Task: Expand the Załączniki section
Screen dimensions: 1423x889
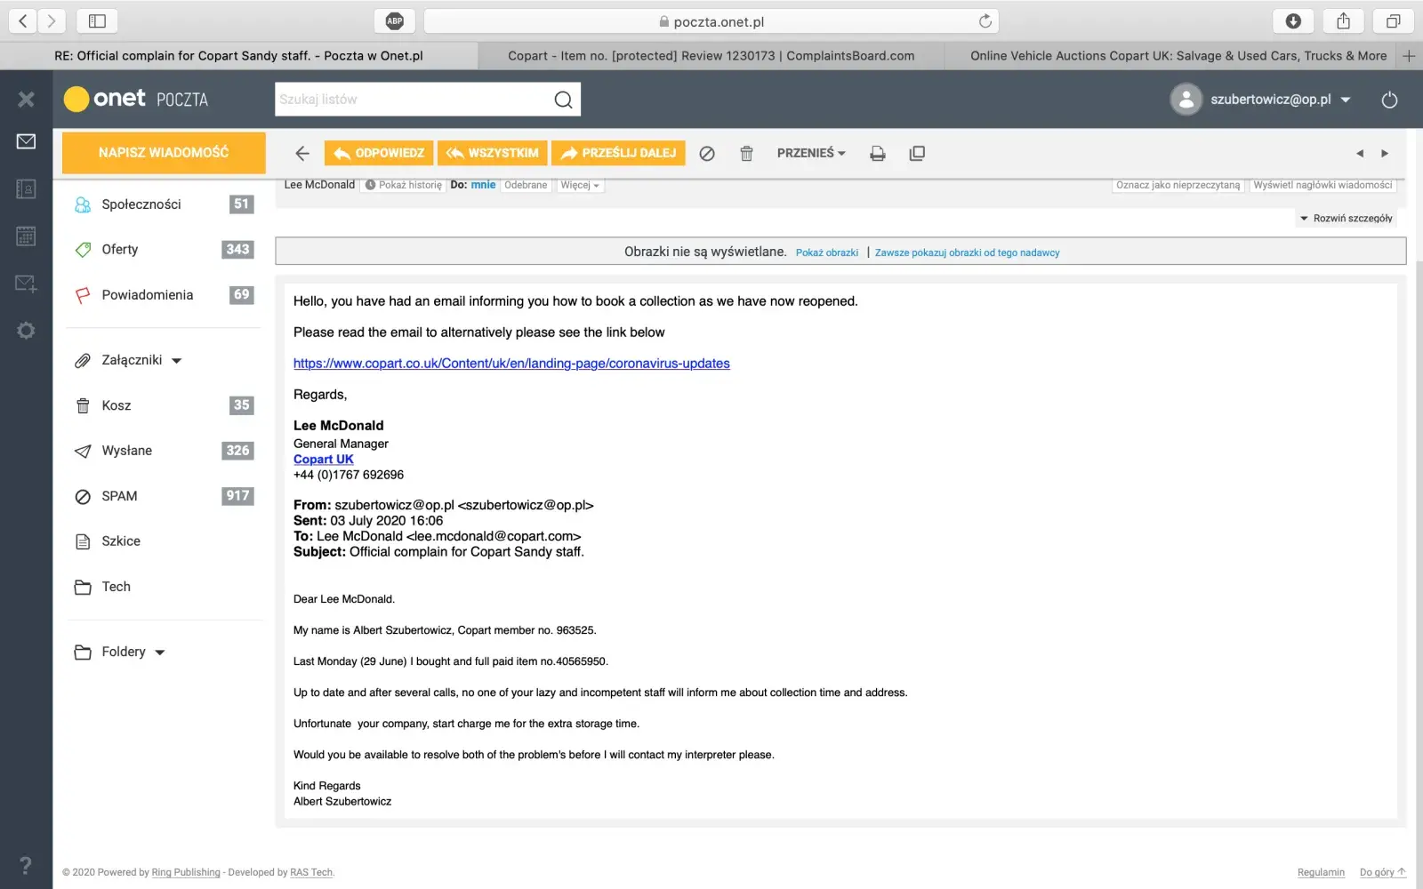Action: coord(176,361)
